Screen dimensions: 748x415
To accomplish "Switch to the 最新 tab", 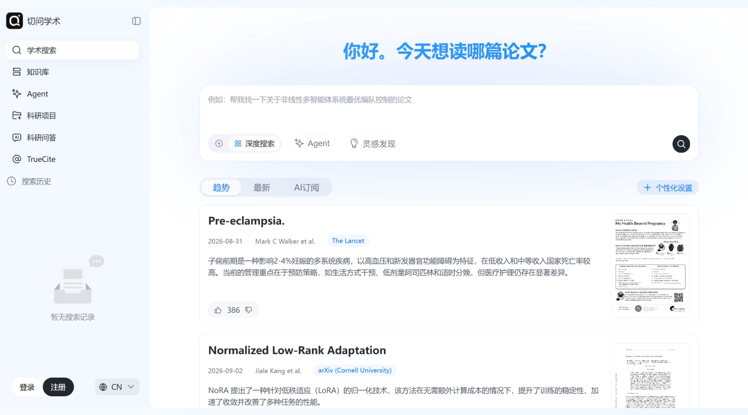I will [262, 188].
